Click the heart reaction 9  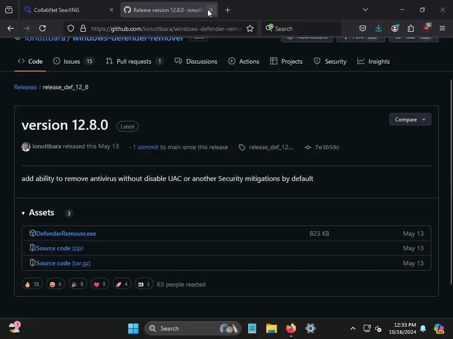pos(100,284)
